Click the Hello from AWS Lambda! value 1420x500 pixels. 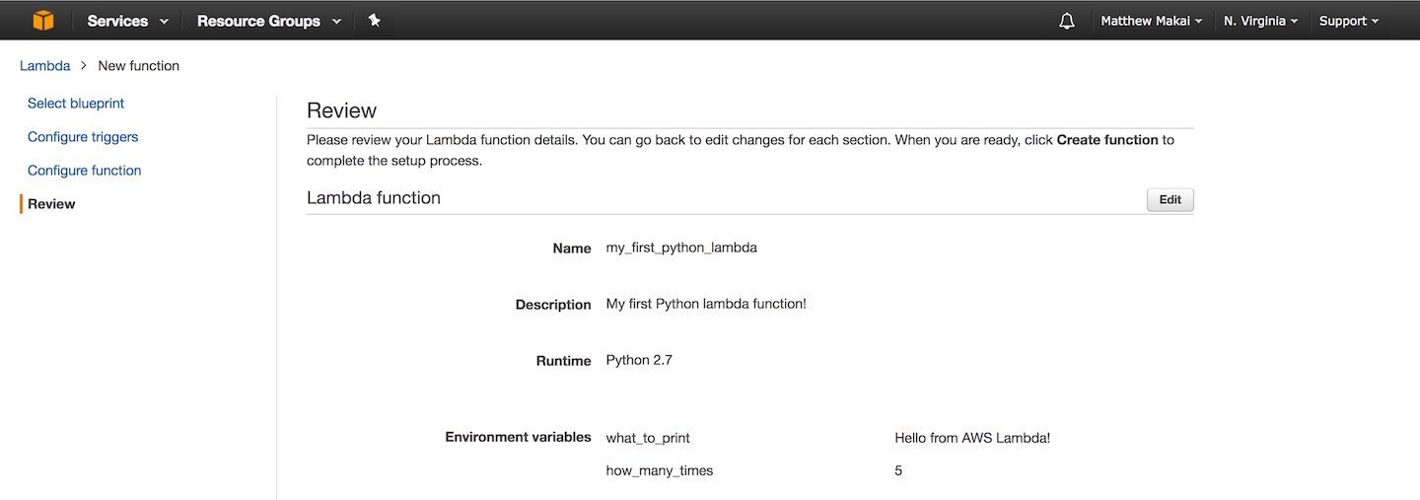[x=971, y=438]
